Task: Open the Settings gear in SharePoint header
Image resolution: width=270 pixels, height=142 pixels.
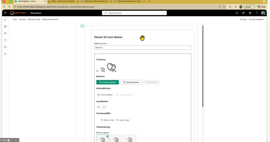Action: point(250,13)
